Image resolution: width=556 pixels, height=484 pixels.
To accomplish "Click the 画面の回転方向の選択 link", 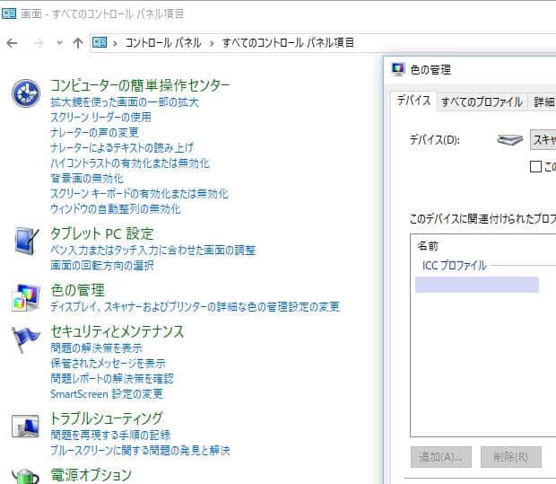I will coord(102,265).
